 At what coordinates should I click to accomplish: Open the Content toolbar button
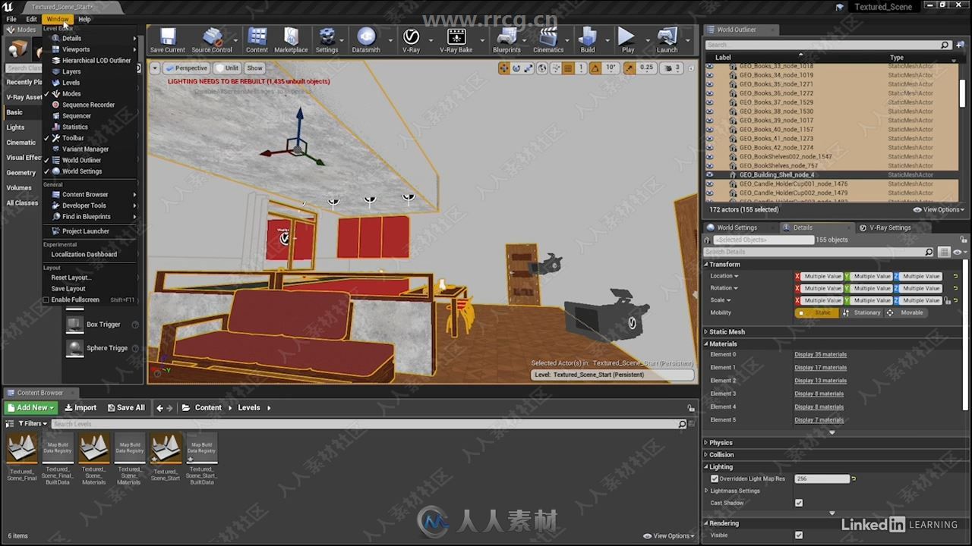[257, 41]
